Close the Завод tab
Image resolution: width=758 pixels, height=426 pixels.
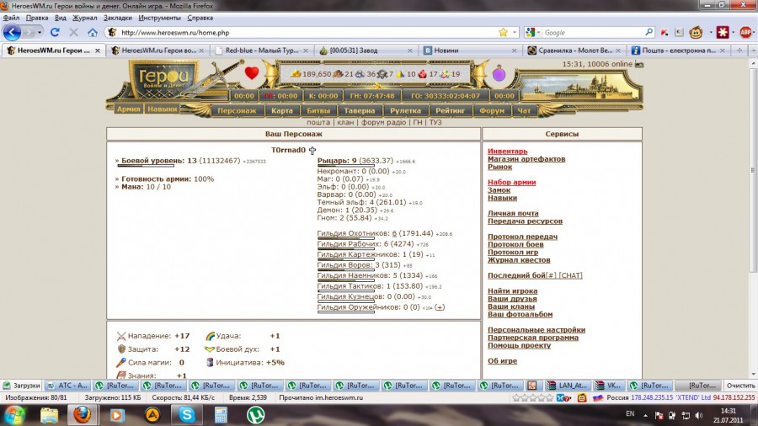(x=409, y=51)
